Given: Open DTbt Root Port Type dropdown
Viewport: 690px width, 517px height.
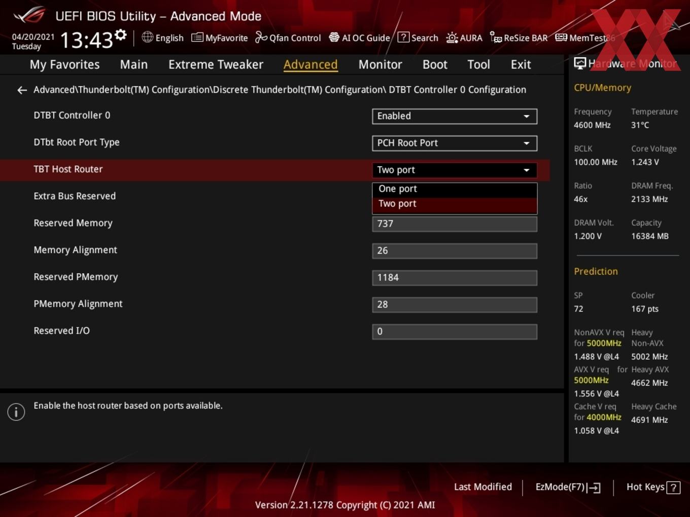Looking at the screenshot, I should pyautogui.click(x=454, y=143).
